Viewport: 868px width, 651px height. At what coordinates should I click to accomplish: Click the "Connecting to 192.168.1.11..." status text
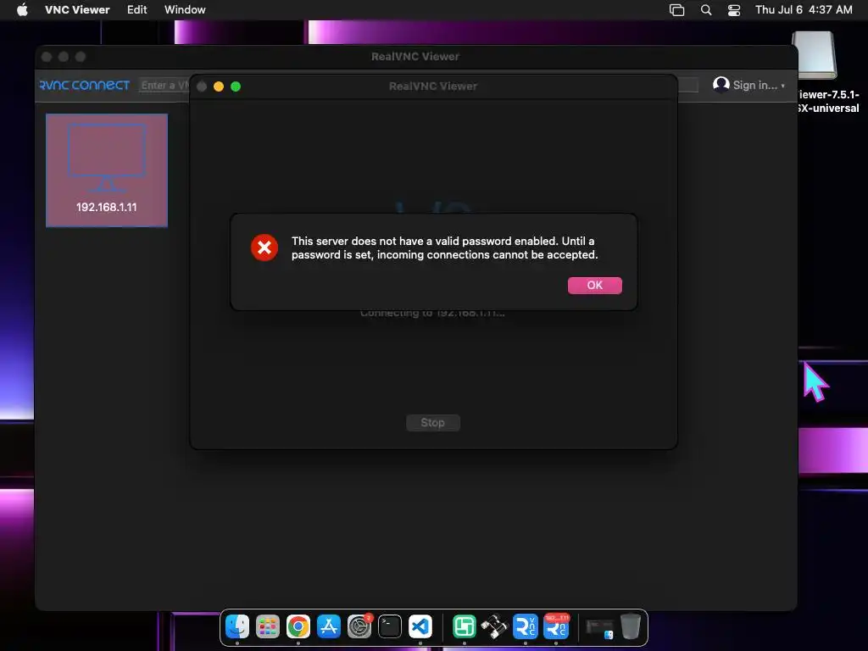[x=432, y=314]
